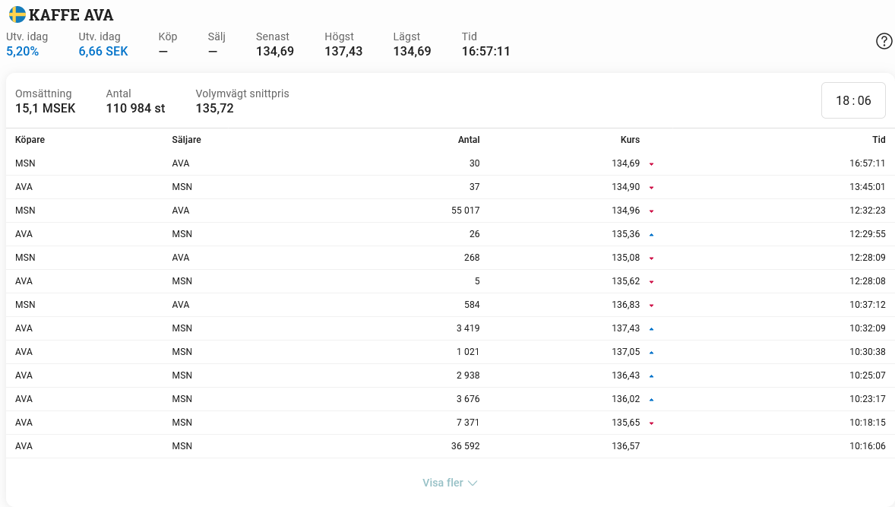Click the trade time 10:18:15
Screen dimensions: 895x507
coord(868,423)
